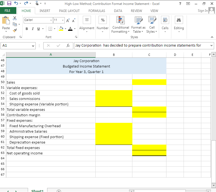
Task: Open Ribbon Display Options icon
Action: click(188, 4)
